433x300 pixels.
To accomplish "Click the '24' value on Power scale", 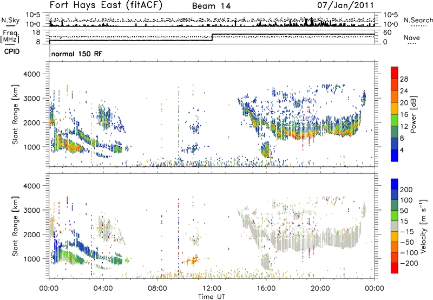I will [x=404, y=91].
